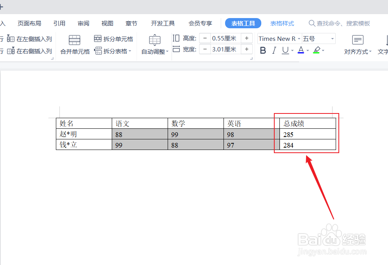Switch to the 表格样式 tab
Viewport: 388px width, 265px height.
[282, 23]
